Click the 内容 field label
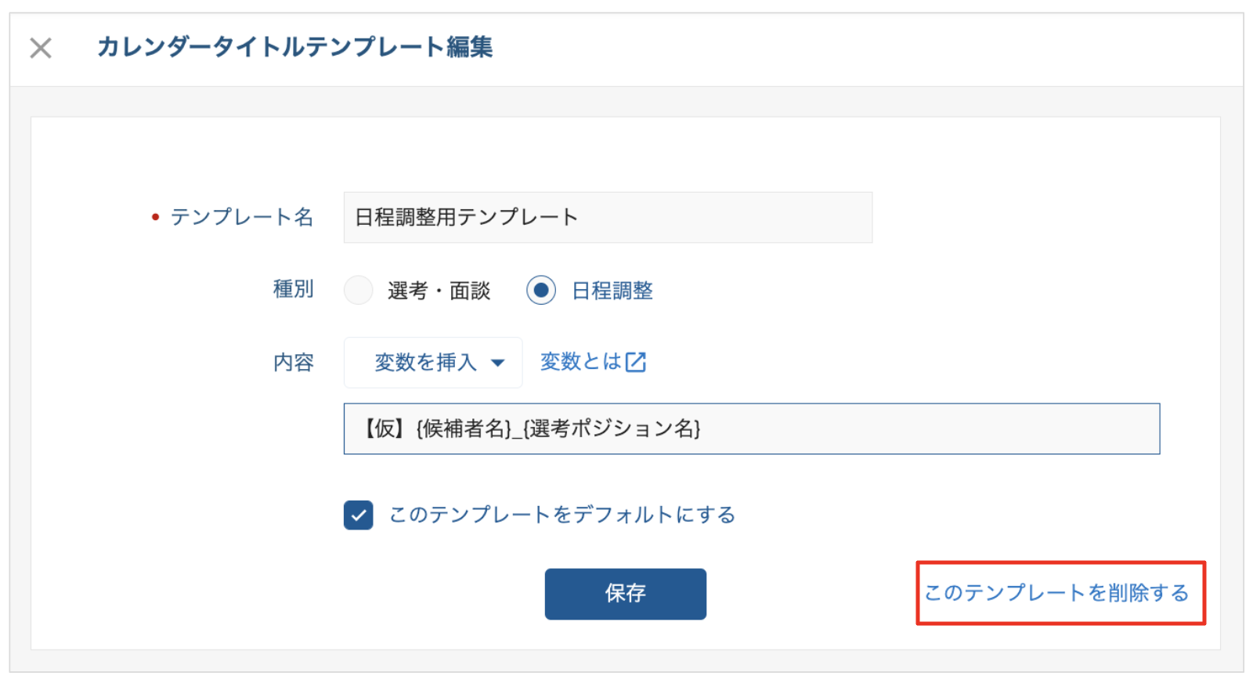The image size is (1253, 680). [293, 362]
